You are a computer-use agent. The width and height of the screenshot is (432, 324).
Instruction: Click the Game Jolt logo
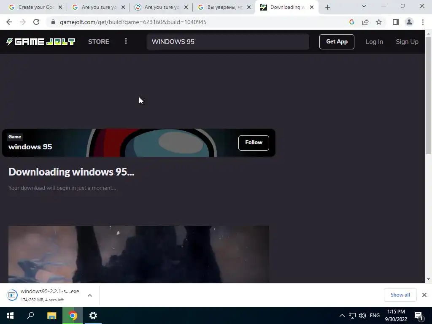point(41,42)
